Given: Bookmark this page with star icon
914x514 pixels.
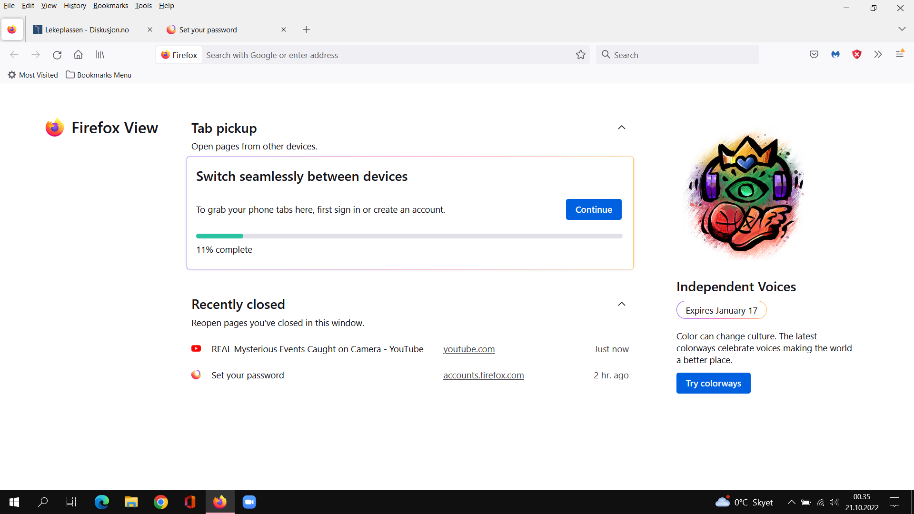Looking at the screenshot, I should tap(581, 55).
